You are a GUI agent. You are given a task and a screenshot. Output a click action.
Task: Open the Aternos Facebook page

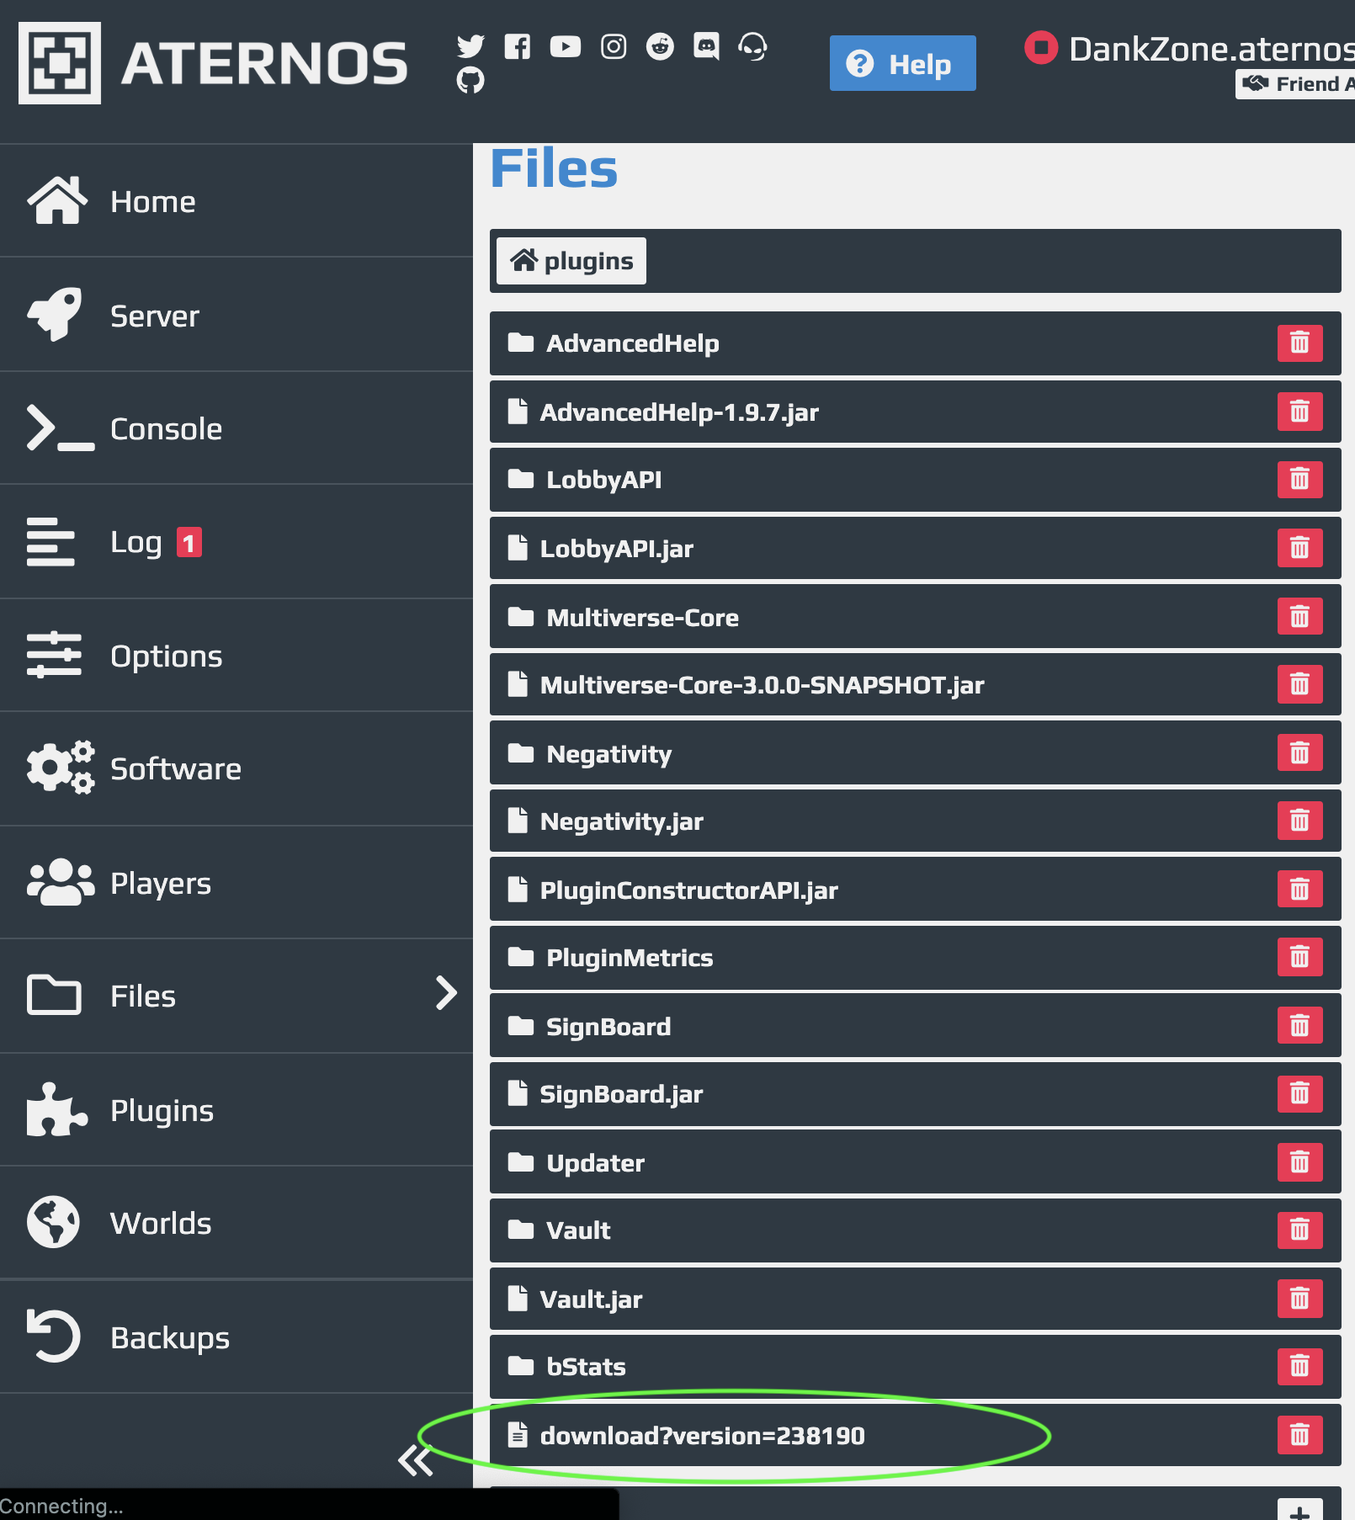pos(518,46)
